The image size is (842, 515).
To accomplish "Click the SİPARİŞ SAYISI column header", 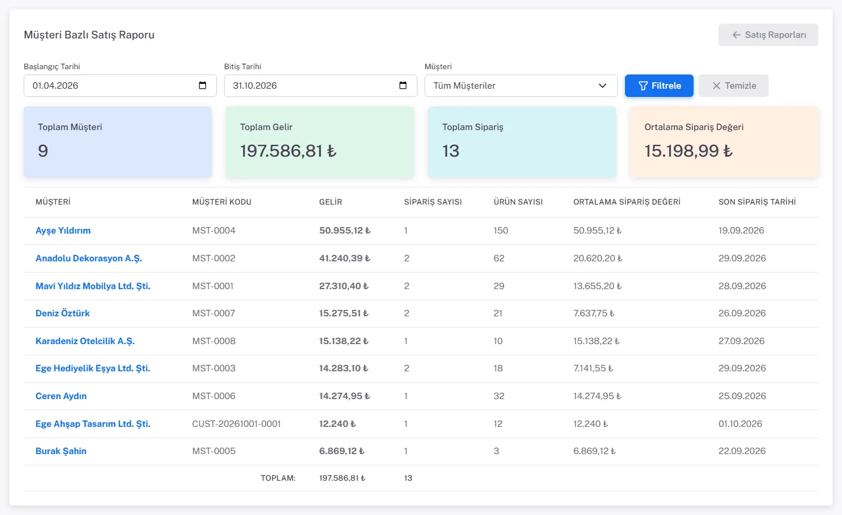I will pyautogui.click(x=433, y=202).
